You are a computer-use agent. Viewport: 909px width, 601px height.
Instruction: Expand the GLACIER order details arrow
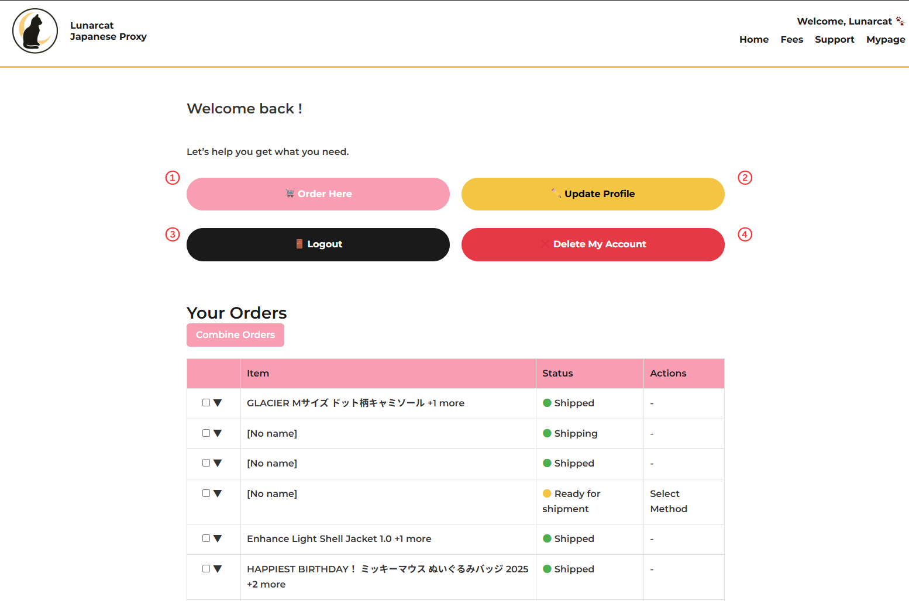[218, 403]
